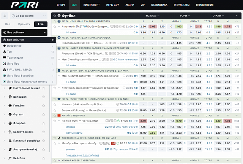Click the Бейсбол sport icon
This screenshot has height=164, width=243.
click(x=10, y=158)
